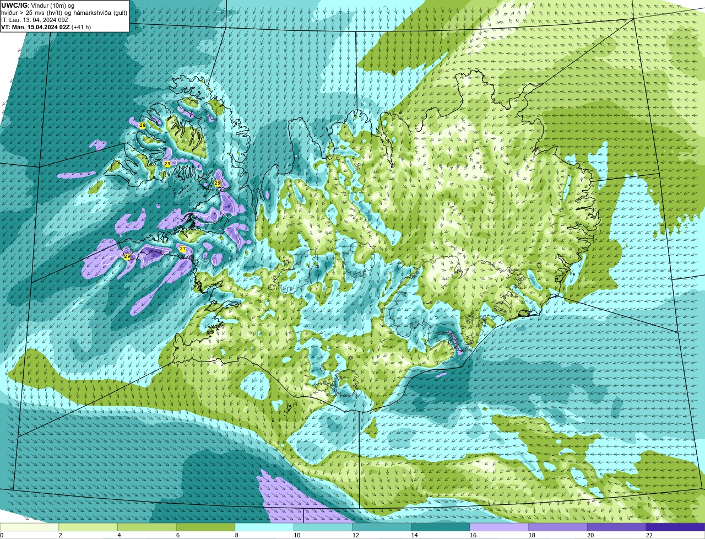Screen dimensions: 705x539
Task: Click the 10–12 m/s light teal legend swatch
Action: tap(323, 527)
